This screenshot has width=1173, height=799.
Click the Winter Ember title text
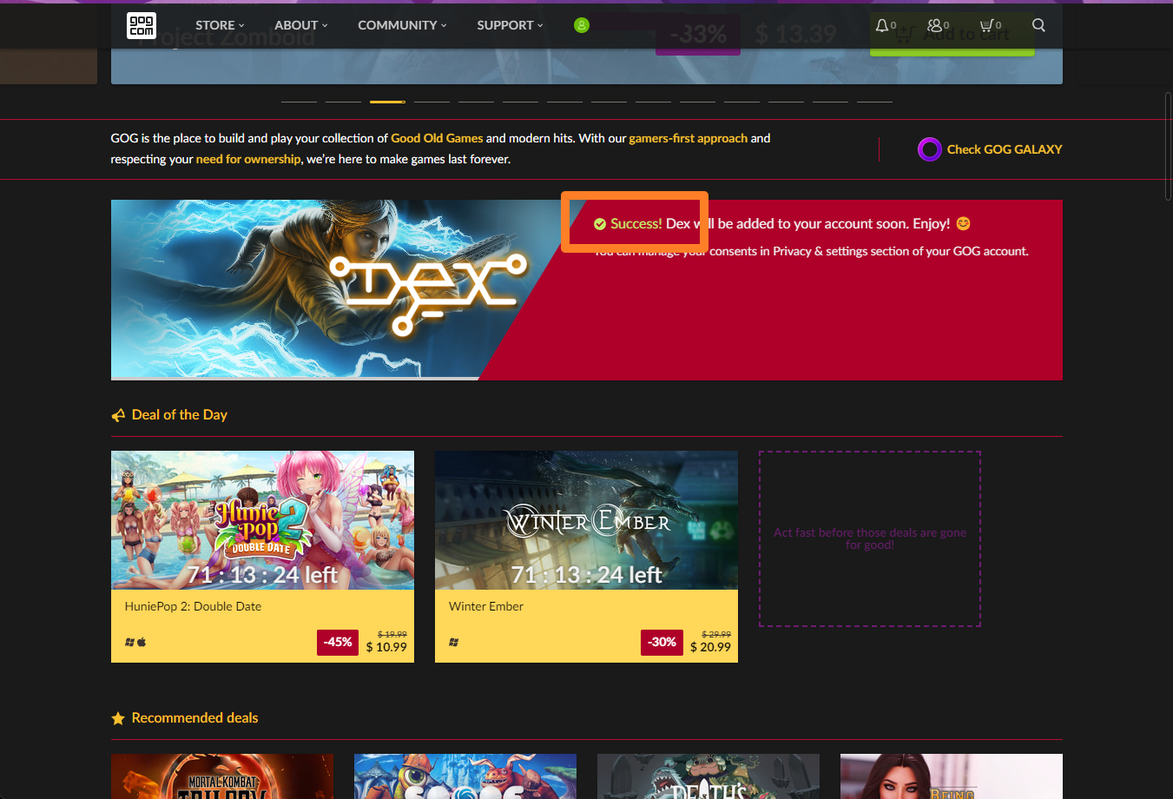click(x=486, y=606)
